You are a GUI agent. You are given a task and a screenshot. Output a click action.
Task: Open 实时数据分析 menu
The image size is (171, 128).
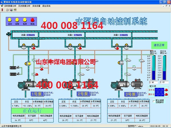(10, 6)
